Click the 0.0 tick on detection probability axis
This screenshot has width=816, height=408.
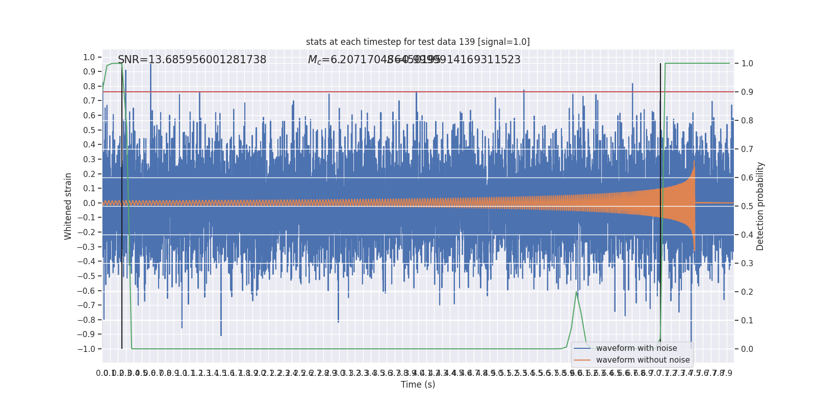[x=747, y=349]
